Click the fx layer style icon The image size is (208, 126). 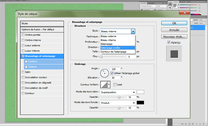click(186, 124)
